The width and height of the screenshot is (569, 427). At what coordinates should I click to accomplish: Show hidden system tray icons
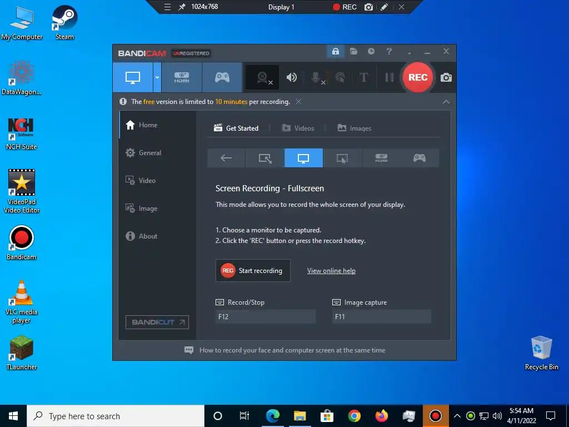[457, 416]
